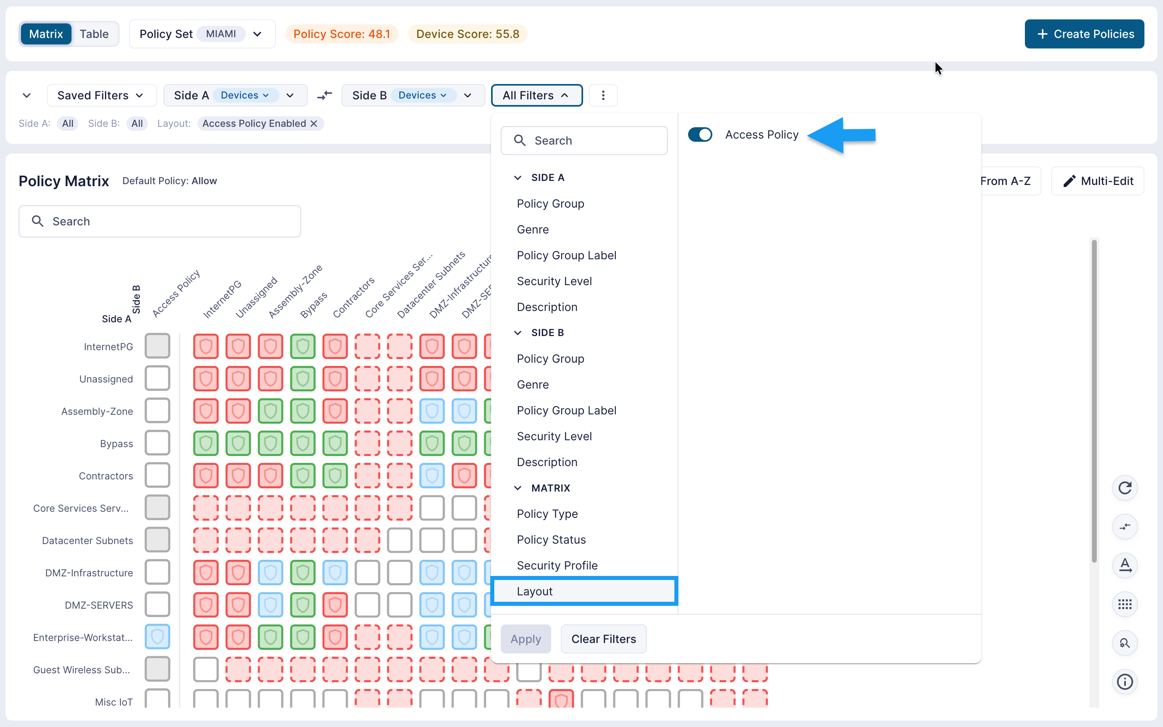Select Policy Status in filter list
This screenshot has height=727, width=1163.
tap(551, 540)
